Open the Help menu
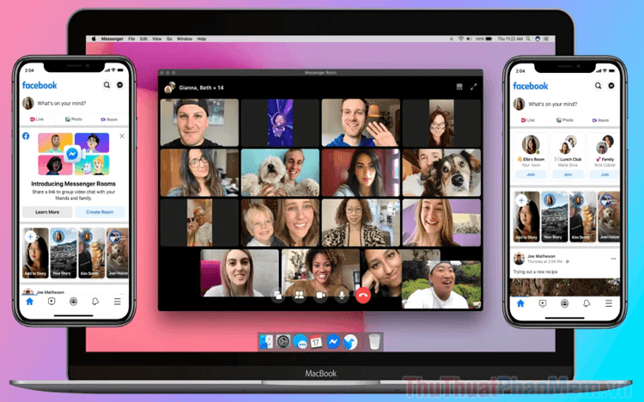This screenshot has width=644, height=402. pos(201,39)
